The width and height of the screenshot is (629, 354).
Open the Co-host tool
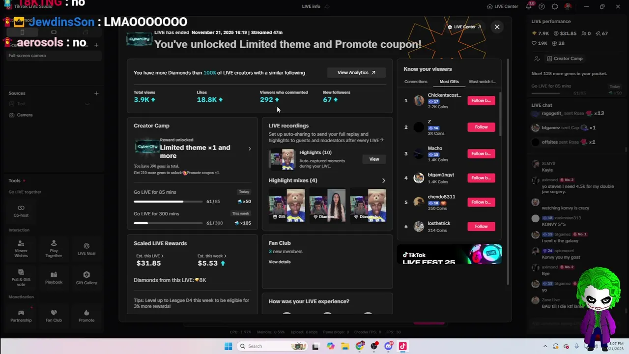point(21,211)
